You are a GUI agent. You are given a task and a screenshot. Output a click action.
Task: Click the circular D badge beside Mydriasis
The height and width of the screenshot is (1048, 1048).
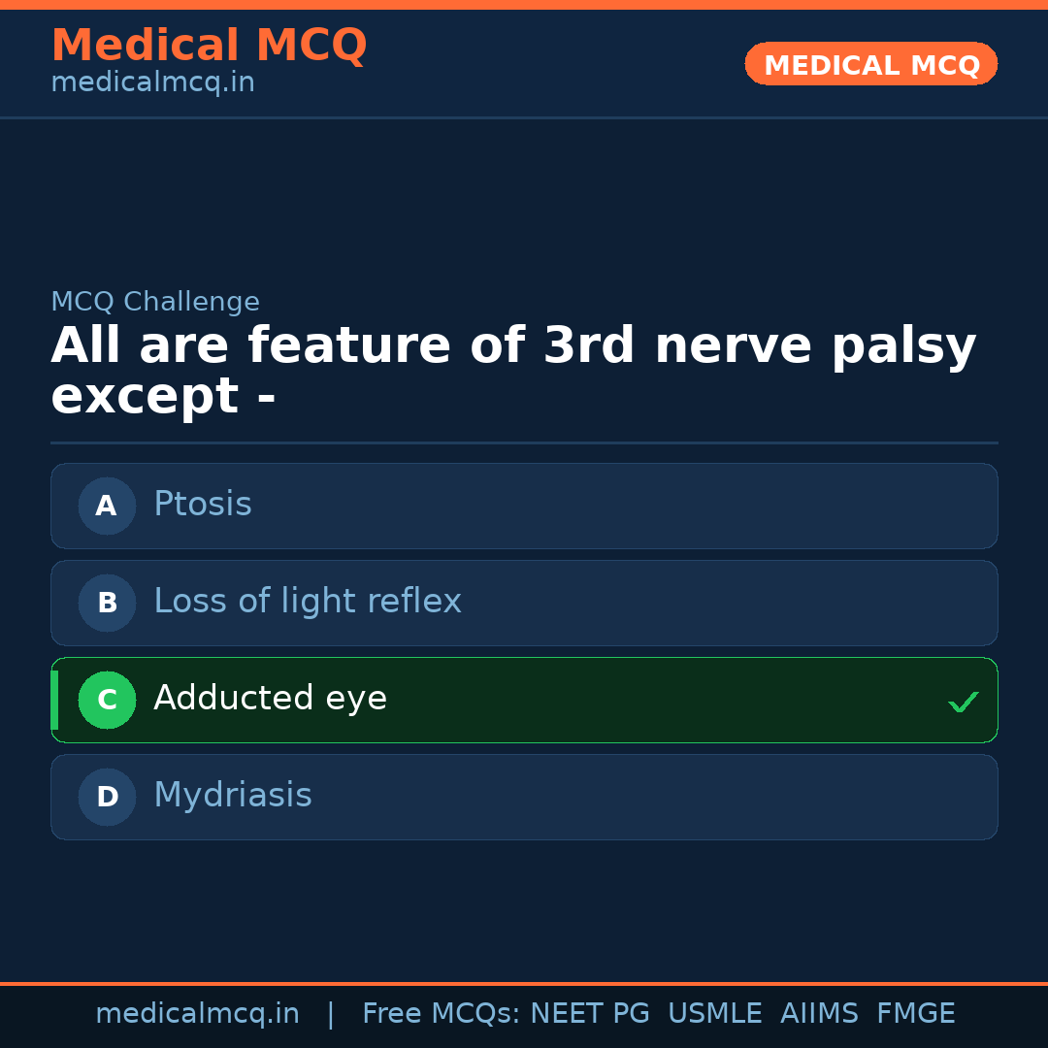(107, 797)
